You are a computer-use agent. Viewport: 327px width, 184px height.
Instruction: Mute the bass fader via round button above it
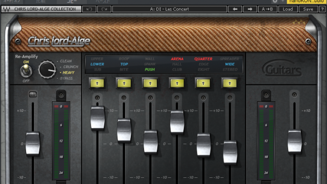pyautogui.click(x=98, y=98)
